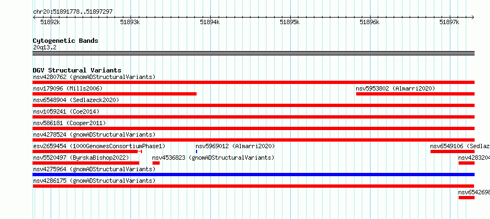This screenshot has height=219, width=490.
Task: Open variant label nsv4280762 (gnomADStructuralVariants)
Action: [x=94, y=77]
